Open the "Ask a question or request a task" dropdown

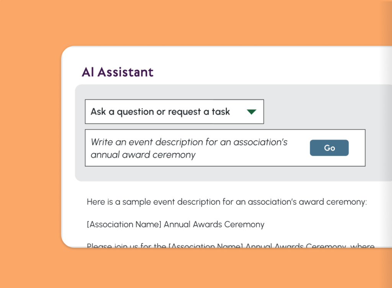coord(174,112)
